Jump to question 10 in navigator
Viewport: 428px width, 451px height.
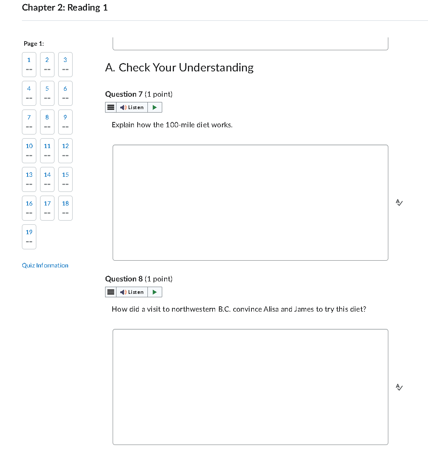29,151
